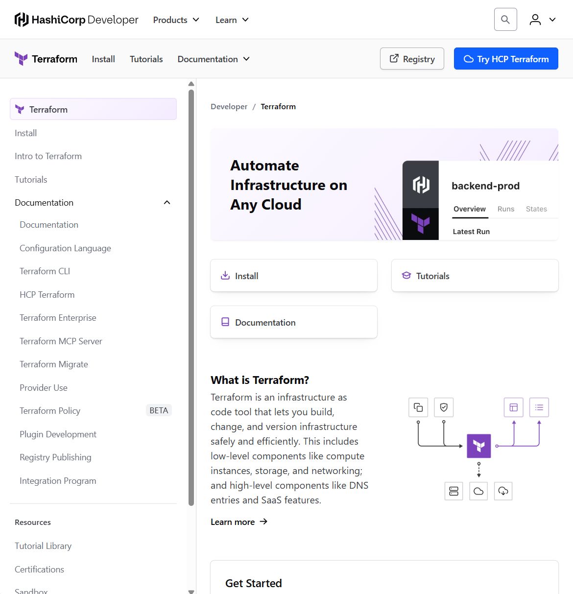
Task: Open the Documentation card
Action: (x=294, y=322)
